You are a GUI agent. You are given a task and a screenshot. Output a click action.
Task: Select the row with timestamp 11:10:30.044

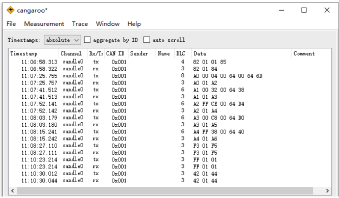[170, 181]
